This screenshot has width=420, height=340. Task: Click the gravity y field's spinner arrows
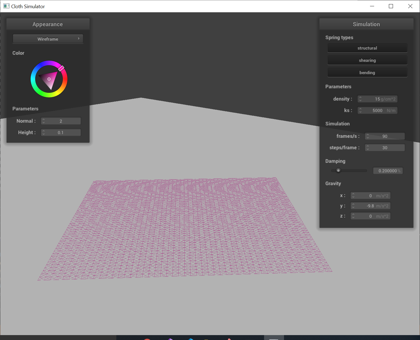(x=353, y=206)
